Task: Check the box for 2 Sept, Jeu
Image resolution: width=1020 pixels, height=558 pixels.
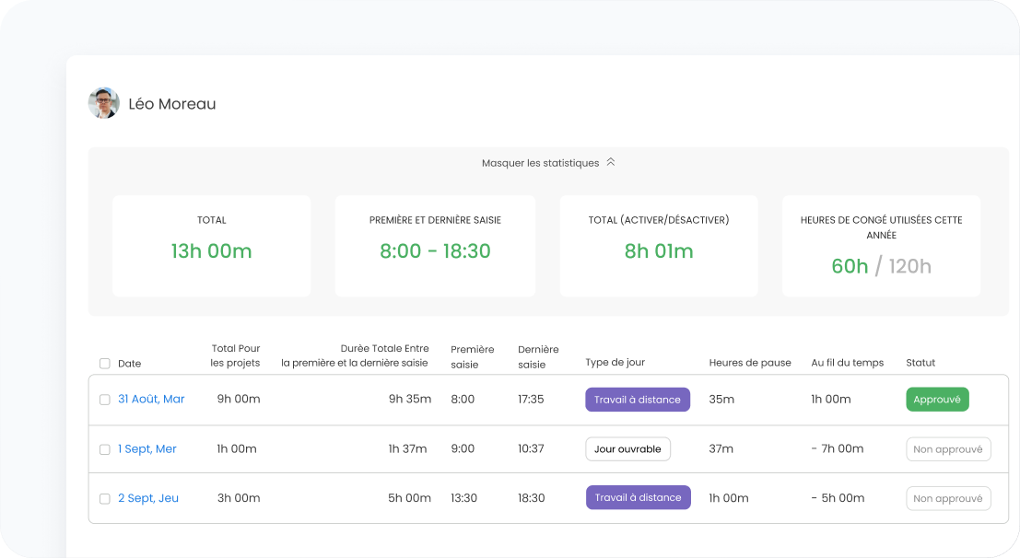Action: tap(105, 499)
